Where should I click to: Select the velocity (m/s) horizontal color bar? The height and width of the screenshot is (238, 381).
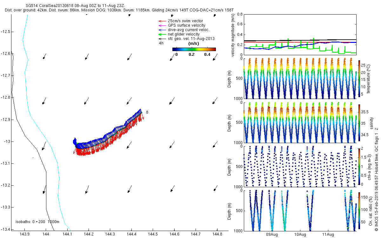pyautogui.click(x=194, y=49)
